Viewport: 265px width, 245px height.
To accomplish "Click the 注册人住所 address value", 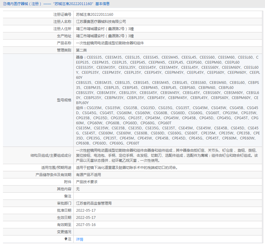I will click(x=105, y=29).
